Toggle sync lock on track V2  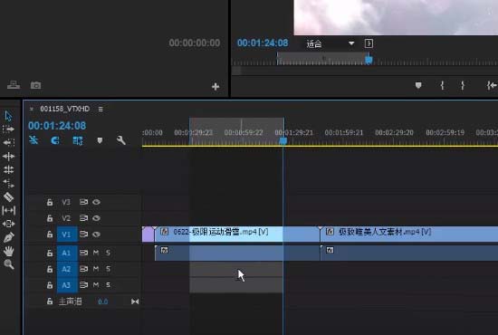[x=83, y=218]
